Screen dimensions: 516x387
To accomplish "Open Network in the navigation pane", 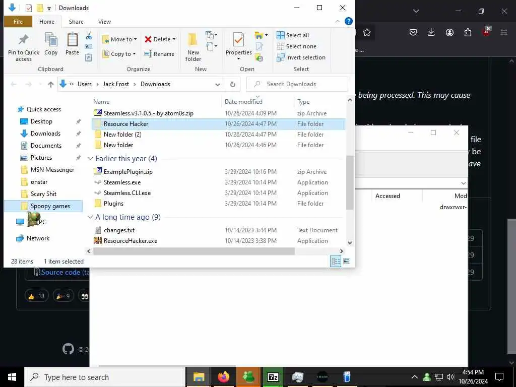I will click(x=37, y=238).
